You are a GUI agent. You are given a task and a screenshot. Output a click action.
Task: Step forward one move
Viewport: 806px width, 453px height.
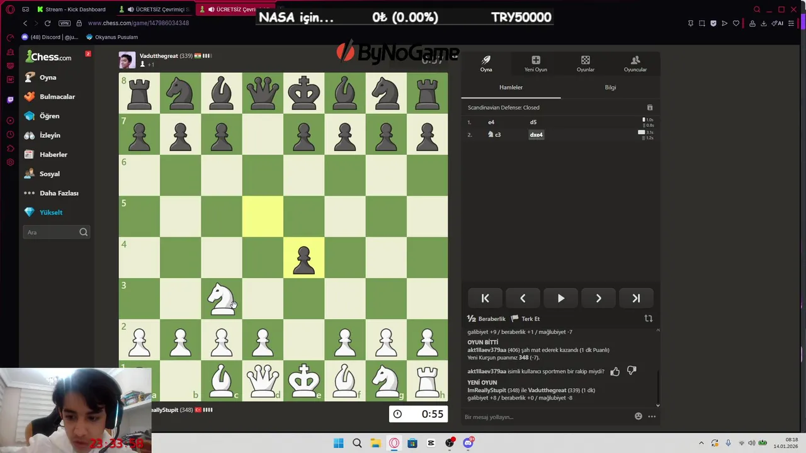pos(598,298)
